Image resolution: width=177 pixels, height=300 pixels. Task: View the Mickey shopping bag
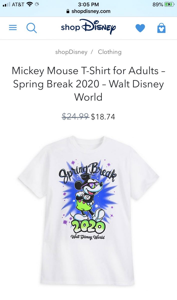tap(161, 28)
